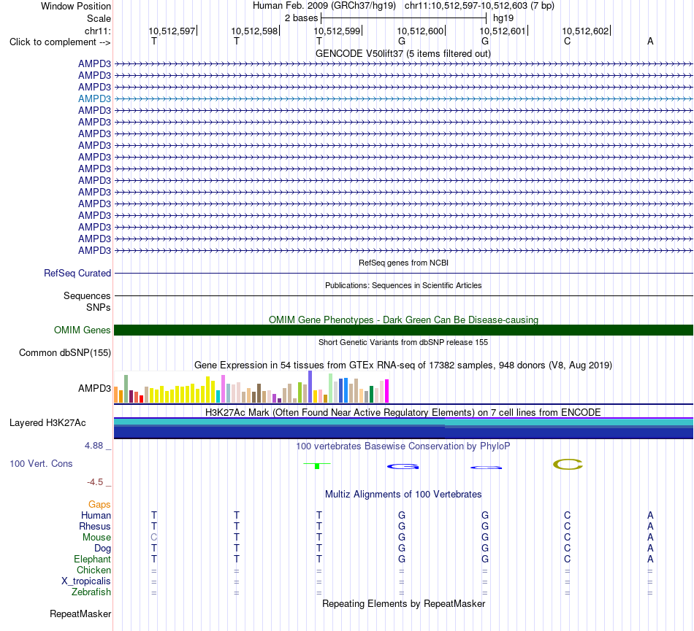Click the RefSeq Curated gene line
The image size is (694, 631).
click(403, 273)
